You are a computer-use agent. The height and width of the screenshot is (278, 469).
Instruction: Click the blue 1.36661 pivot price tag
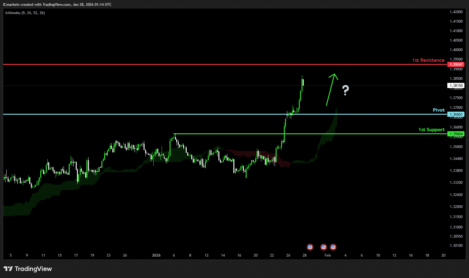pyautogui.click(x=456, y=114)
